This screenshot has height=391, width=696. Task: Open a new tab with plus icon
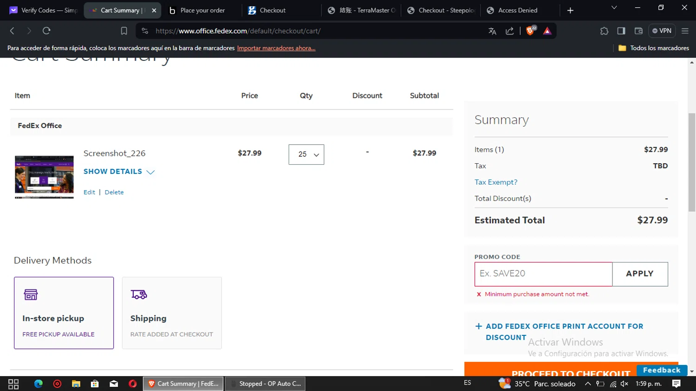[570, 10]
